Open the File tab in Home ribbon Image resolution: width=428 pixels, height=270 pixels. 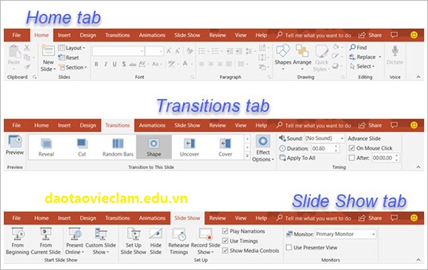(16, 35)
